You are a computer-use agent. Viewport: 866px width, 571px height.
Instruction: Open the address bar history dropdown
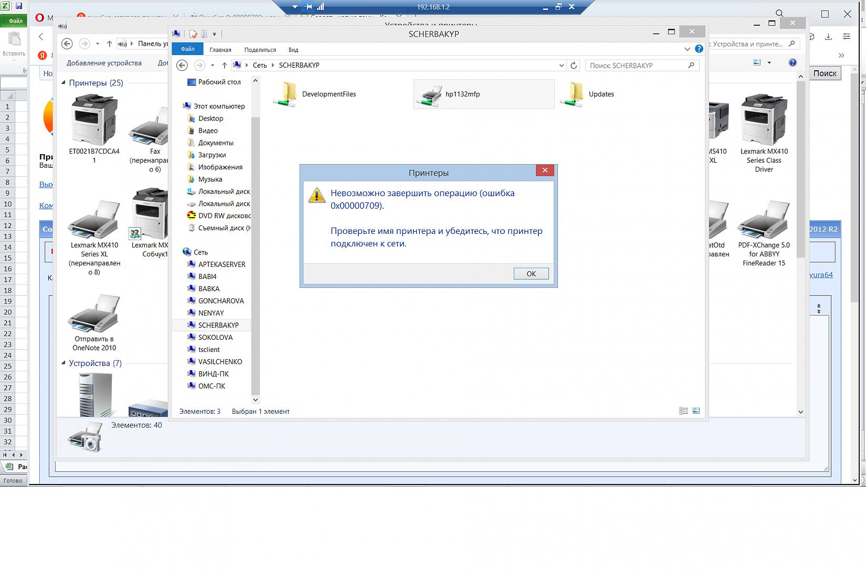click(561, 66)
